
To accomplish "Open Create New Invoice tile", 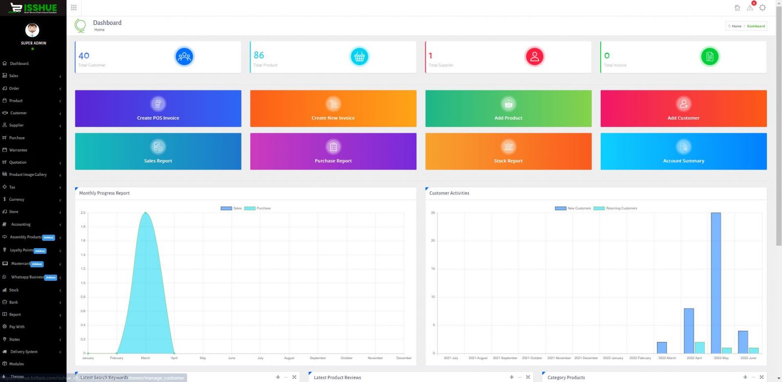I will click(x=333, y=108).
